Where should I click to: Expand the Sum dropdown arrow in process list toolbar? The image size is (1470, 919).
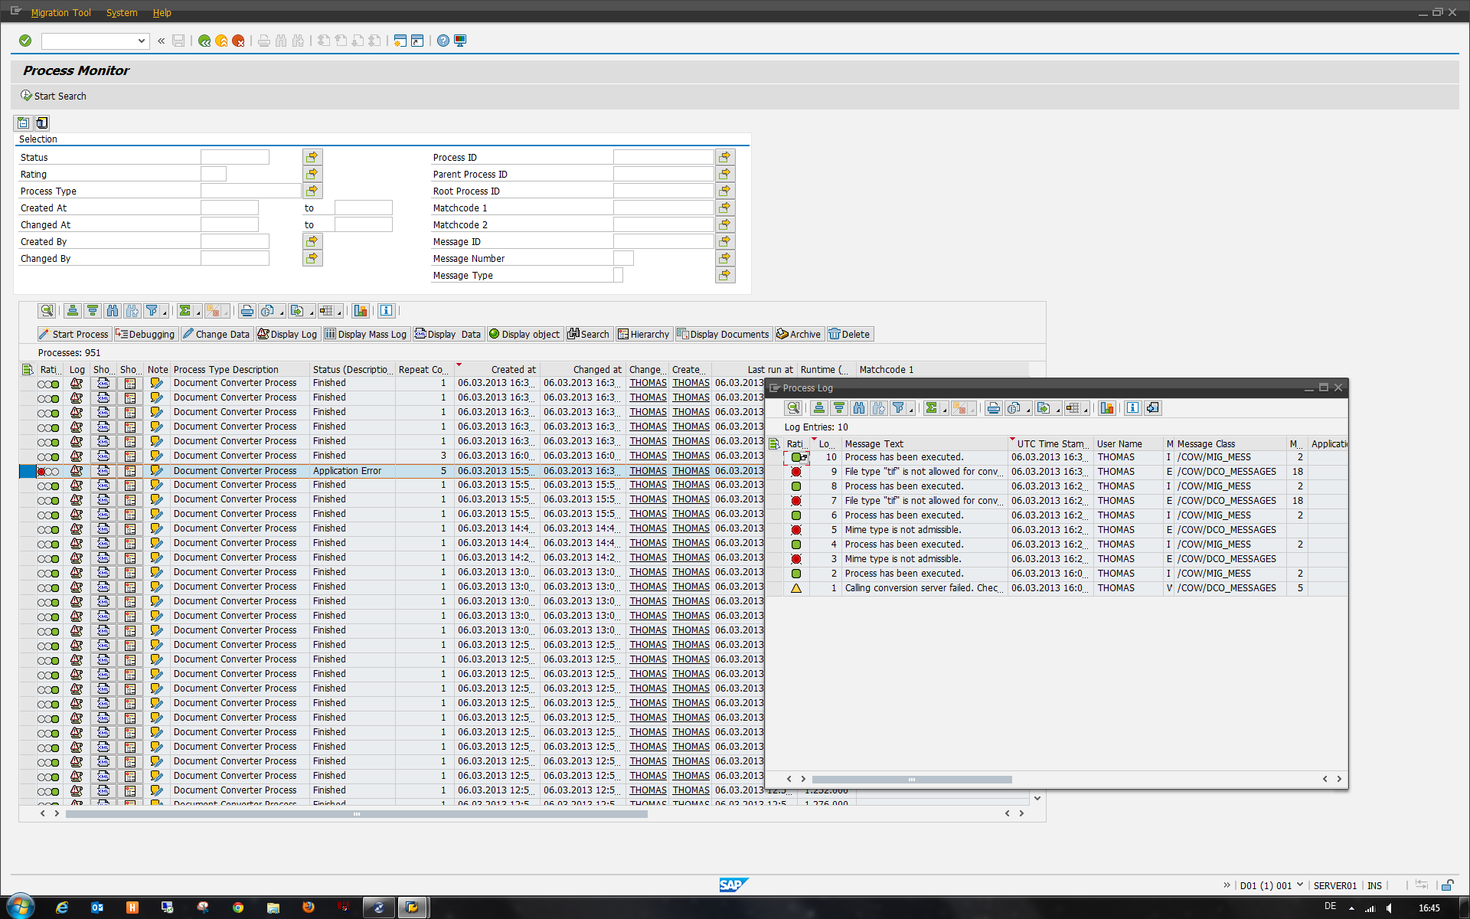point(198,312)
